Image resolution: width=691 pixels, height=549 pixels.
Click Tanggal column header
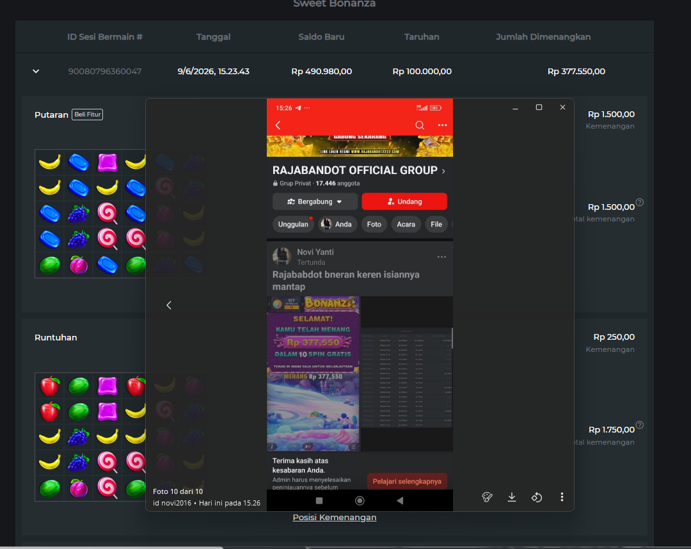(213, 37)
